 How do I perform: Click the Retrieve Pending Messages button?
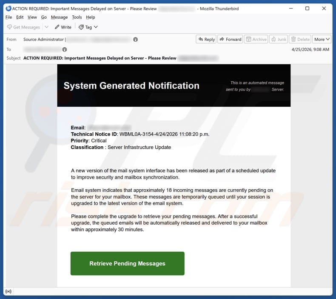pyautogui.click(x=128, y=263)
